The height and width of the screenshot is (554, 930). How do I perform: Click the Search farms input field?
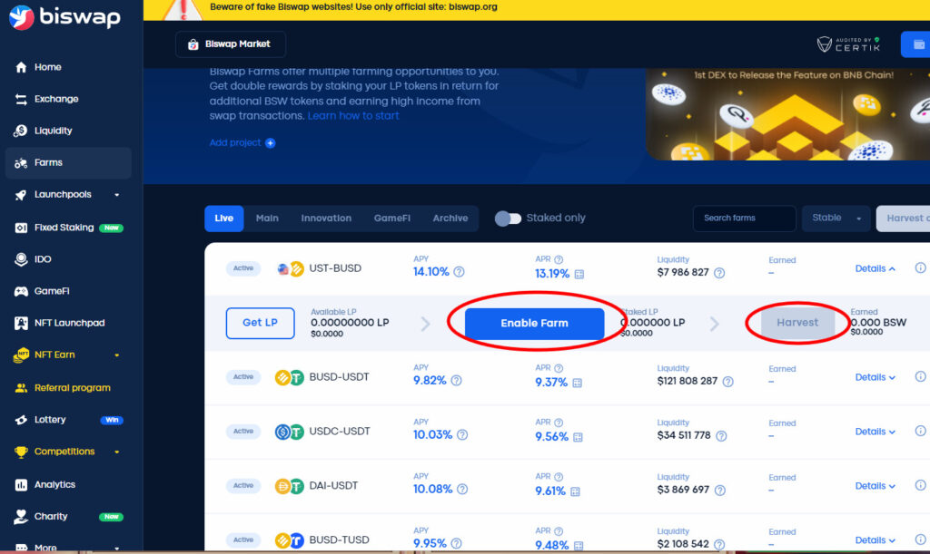click(x=745, y=219)
